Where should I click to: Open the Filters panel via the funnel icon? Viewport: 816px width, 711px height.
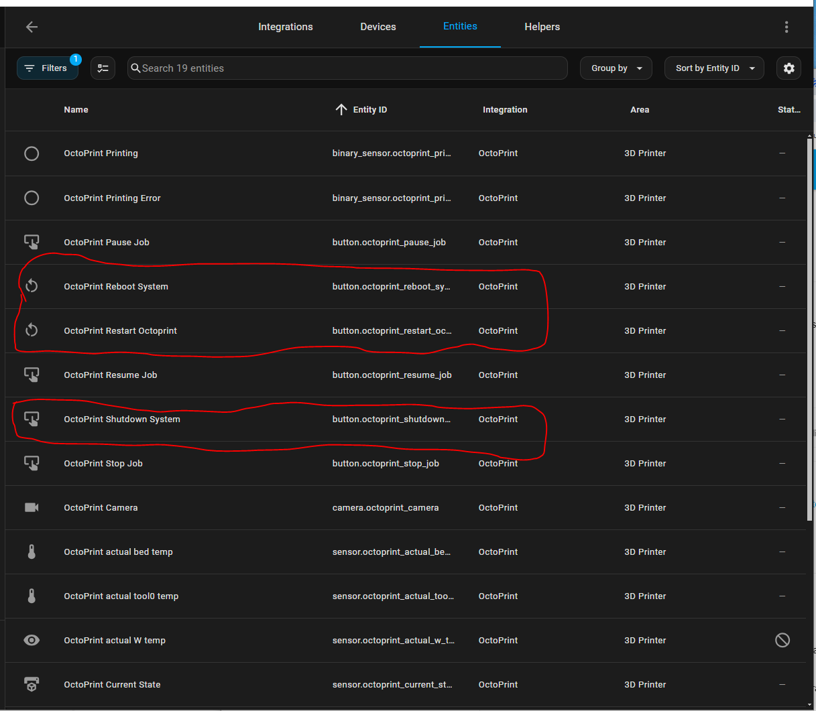tap(47, 68)
